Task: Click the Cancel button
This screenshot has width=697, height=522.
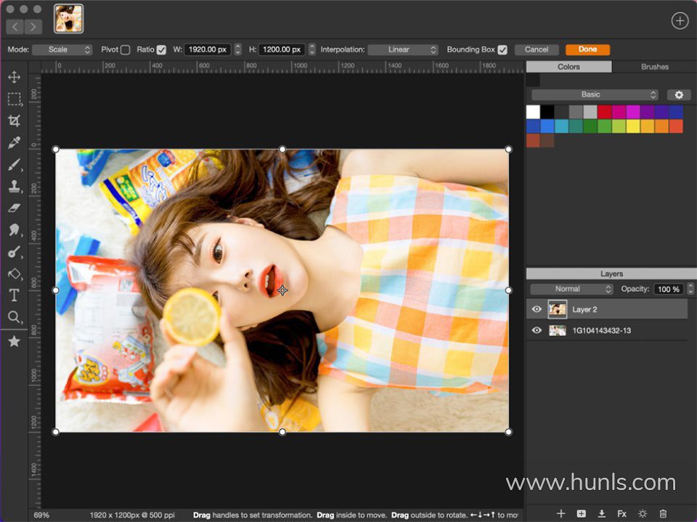Action: click(x=537, y=49)
